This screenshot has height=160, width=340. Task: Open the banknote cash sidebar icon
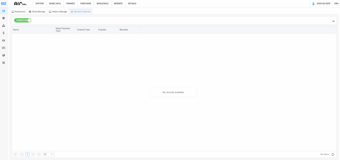pos(3,48)
